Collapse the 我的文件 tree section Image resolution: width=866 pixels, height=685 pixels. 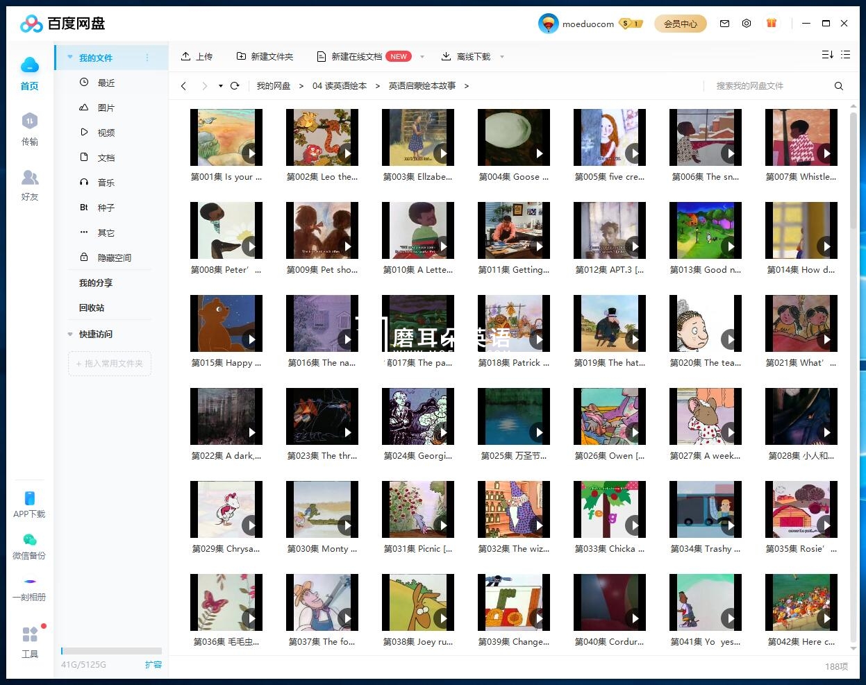click(x=70, y=58)
